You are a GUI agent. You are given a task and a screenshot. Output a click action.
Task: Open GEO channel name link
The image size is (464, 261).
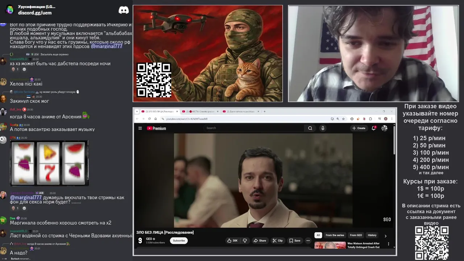tap(149, 239)
